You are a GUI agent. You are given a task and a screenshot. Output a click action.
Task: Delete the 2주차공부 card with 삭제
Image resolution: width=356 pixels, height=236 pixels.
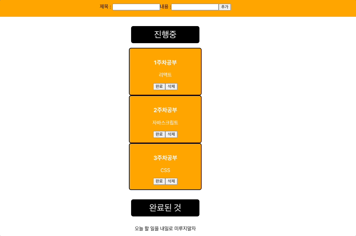[171, 134]
